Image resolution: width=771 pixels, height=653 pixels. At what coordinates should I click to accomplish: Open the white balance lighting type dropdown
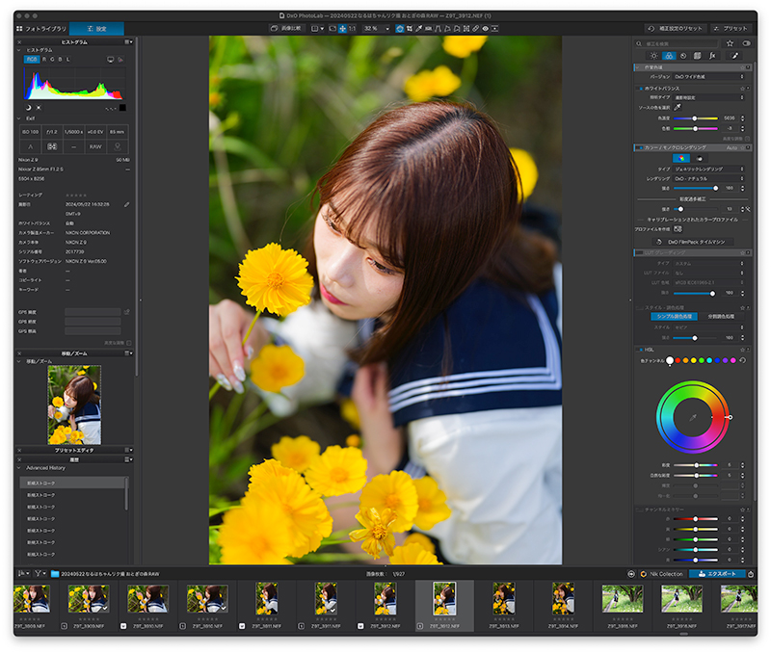point(709,97)
